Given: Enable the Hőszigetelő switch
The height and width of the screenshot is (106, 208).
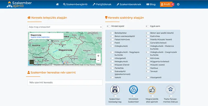Looking at the screenshot, I should pos(112,58).
